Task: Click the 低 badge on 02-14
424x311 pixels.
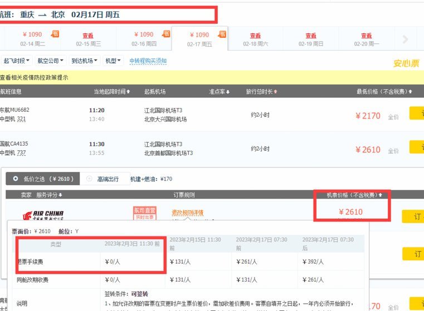Action: 55,34
